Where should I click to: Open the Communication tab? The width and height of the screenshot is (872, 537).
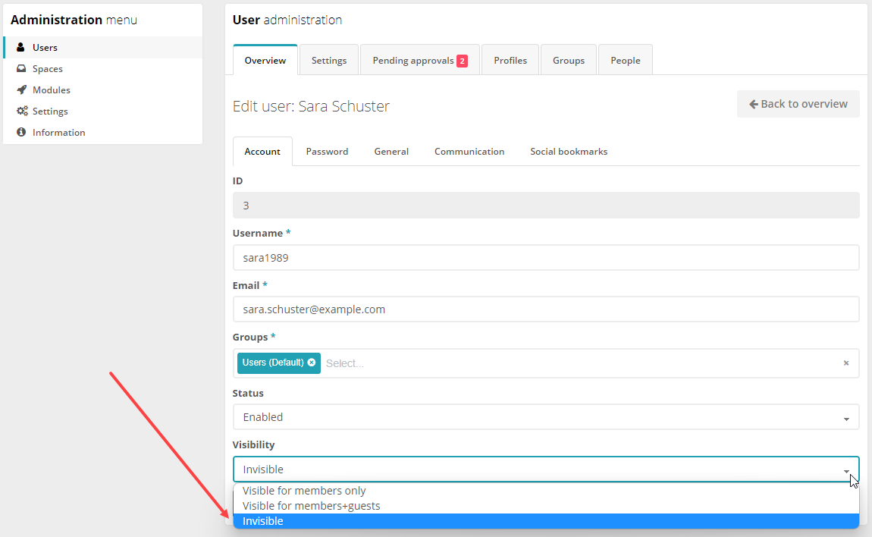[469, 151]
